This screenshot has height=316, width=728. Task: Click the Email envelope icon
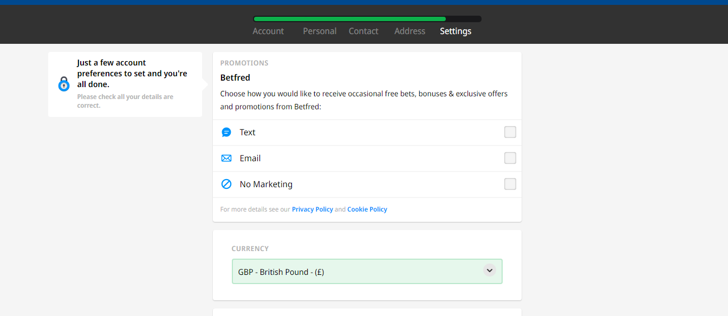(x=226, y=159)
